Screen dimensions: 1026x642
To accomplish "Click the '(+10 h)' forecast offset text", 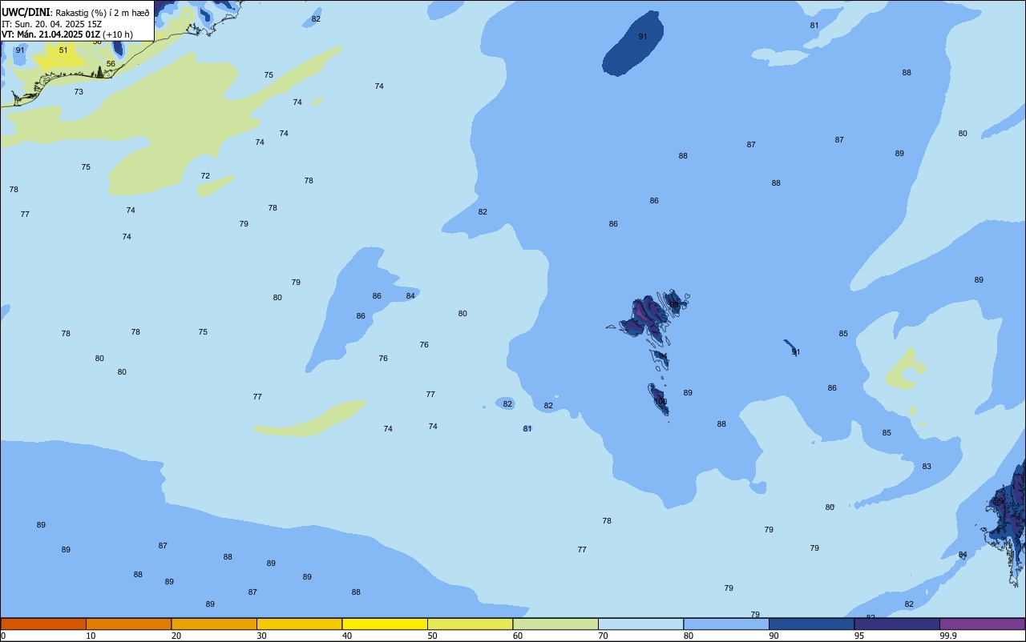I will pos(117,34).
